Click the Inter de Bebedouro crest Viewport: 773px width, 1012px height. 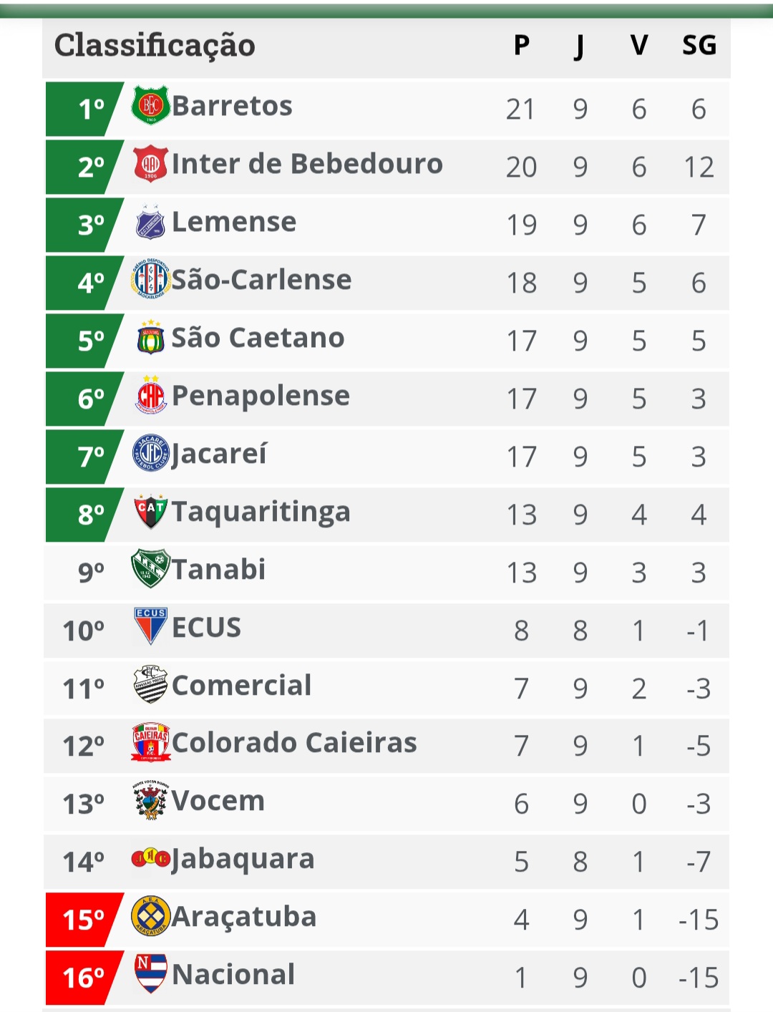[150, 164]
